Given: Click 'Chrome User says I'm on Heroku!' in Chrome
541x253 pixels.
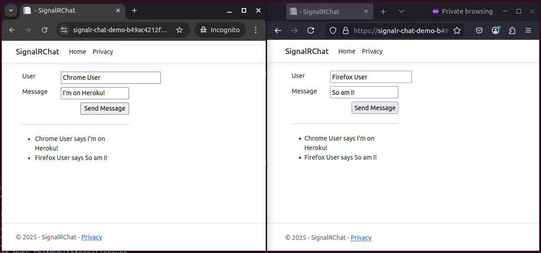Looking at the screenshot, I should click(x=70, y=144).
